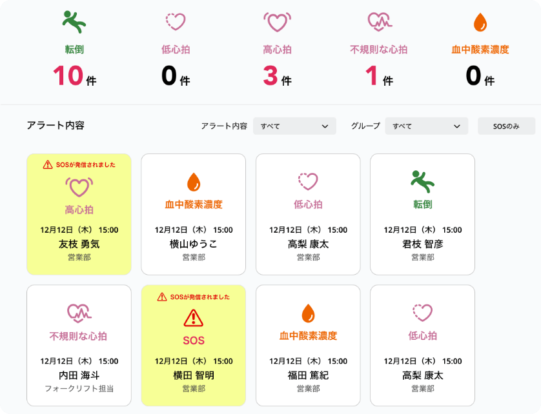541x414 pixels.
Task: Click the blood oxygen droplet icon on 横山ゆうこ card
Action: [x=194, y=182]
